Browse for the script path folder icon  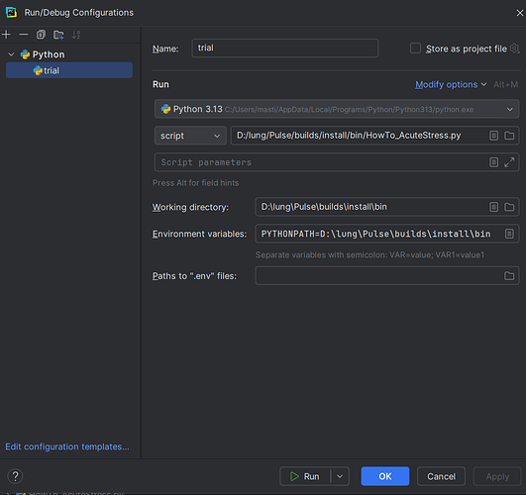click(509, 136)
